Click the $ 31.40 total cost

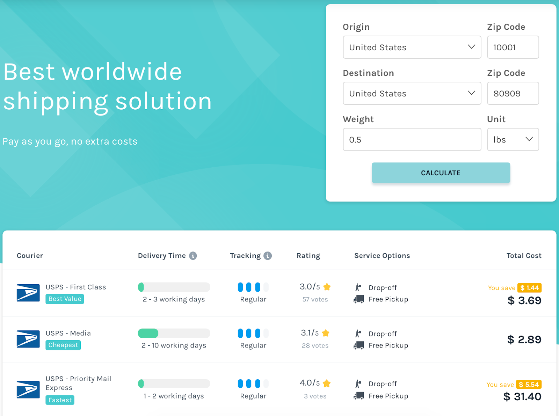click(522, 397)
